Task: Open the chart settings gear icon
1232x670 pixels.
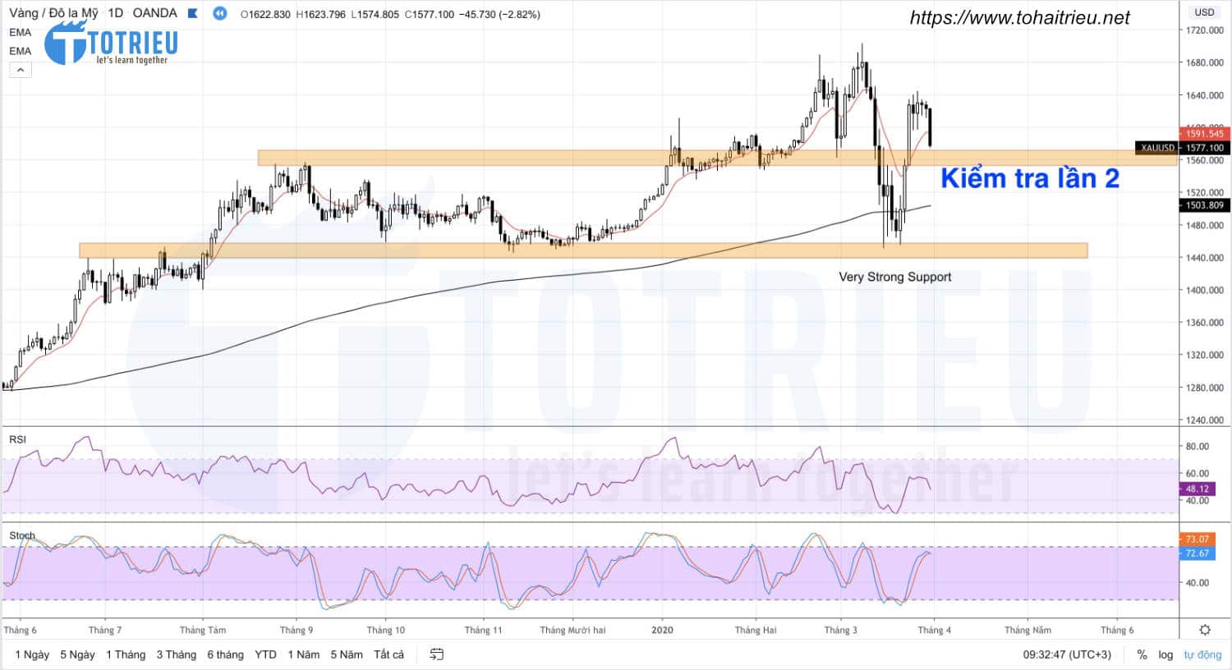Action: (x=1205, y=630)
